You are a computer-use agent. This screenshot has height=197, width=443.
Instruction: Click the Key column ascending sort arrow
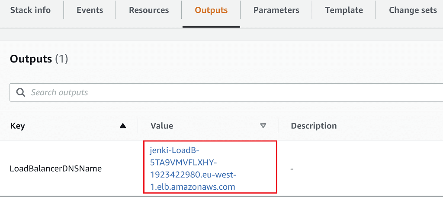click(x=123, y=126)
